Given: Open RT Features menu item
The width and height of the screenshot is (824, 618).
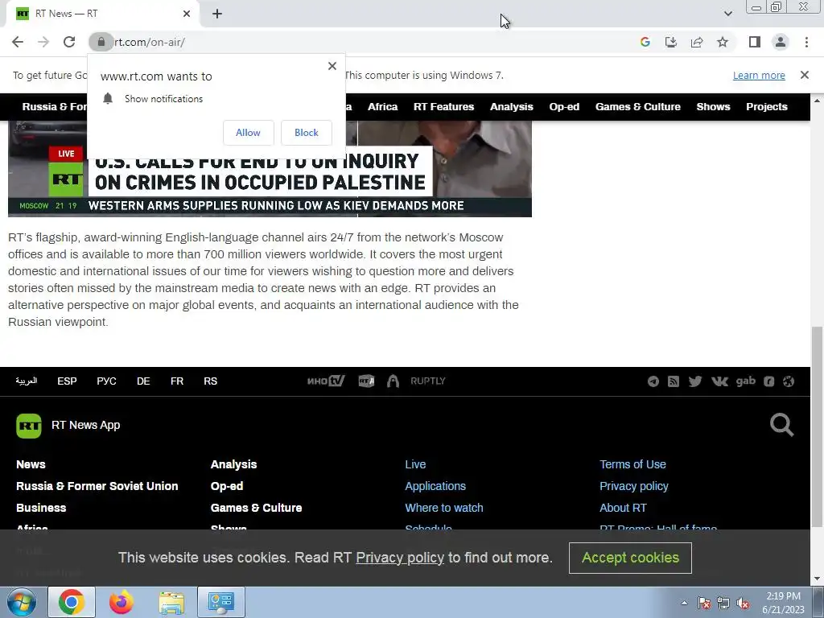Looking at the screenshot, I should click(443, 107).
